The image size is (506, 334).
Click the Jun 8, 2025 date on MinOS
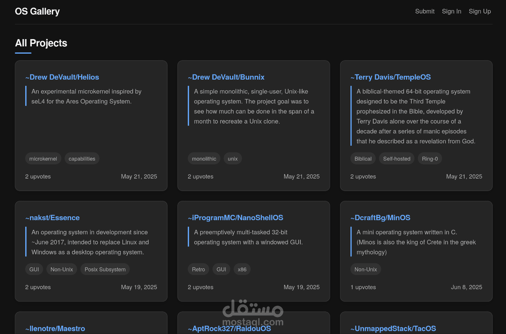(x=467, y=287)
